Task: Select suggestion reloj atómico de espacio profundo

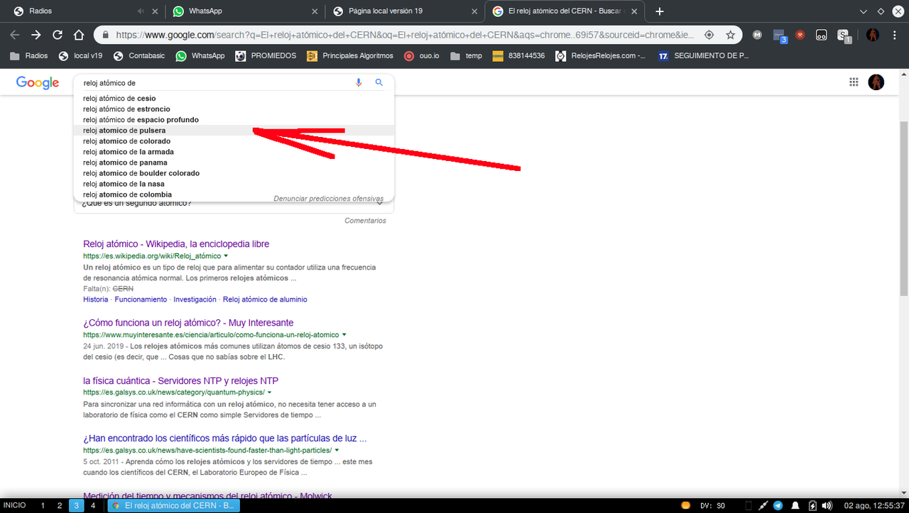Action: click(234, 119)
